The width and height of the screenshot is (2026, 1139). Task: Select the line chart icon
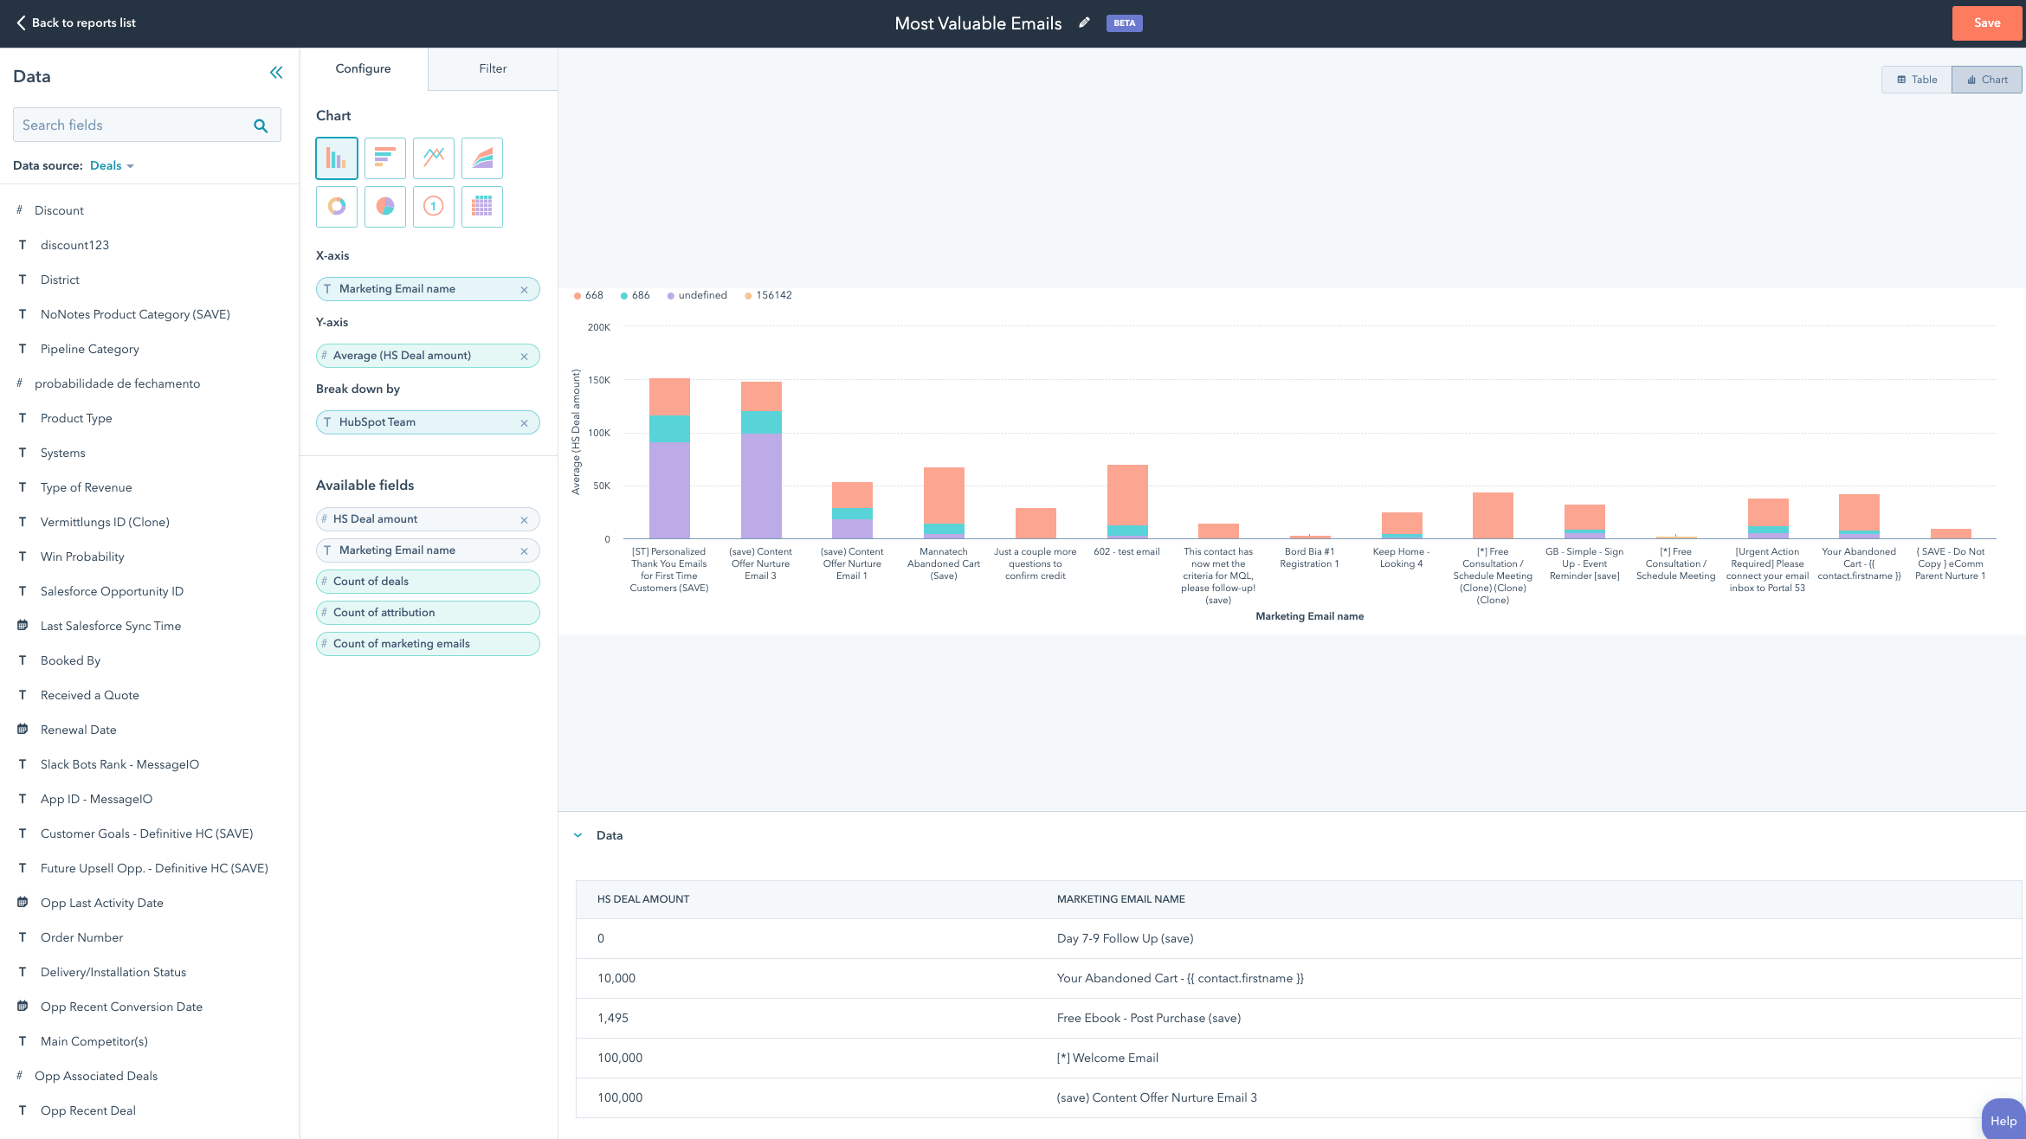433,158
